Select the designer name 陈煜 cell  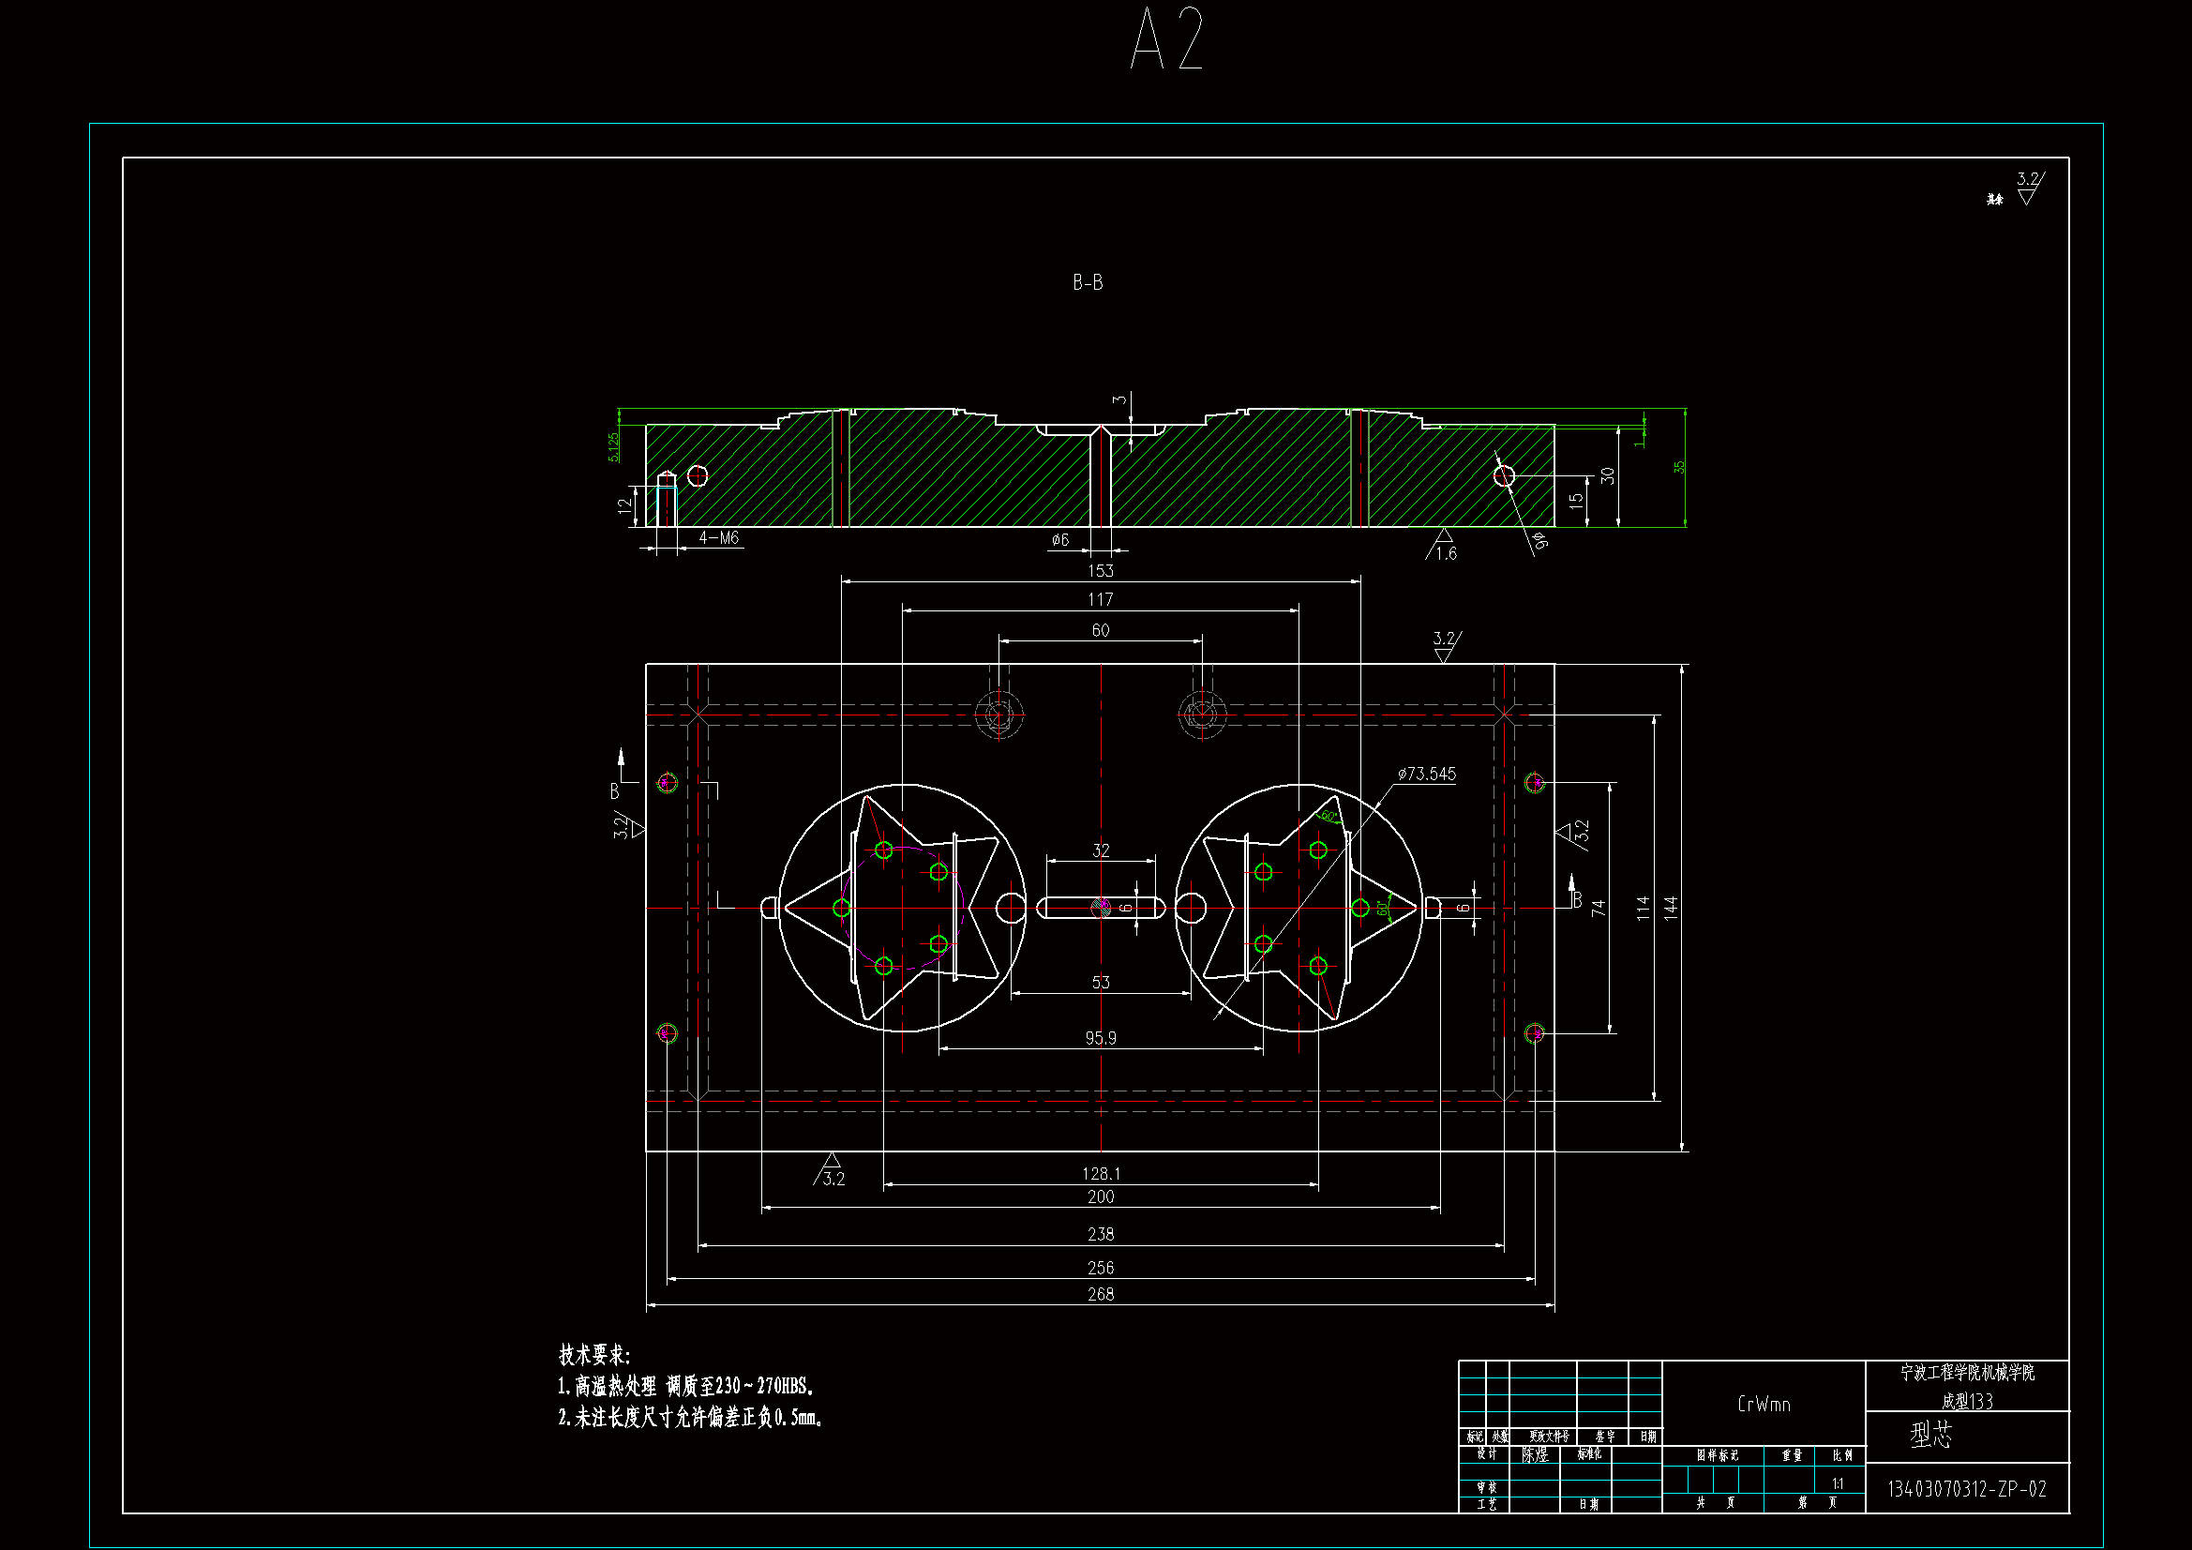(1534, 1454)
